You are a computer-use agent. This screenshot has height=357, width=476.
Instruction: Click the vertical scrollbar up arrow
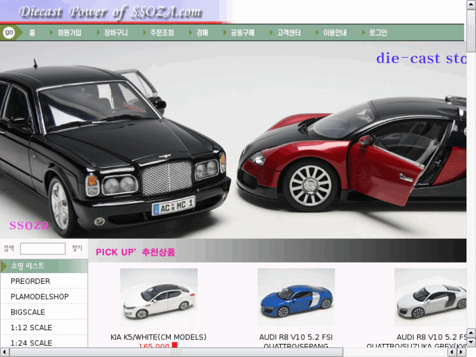tap(471, 5)
